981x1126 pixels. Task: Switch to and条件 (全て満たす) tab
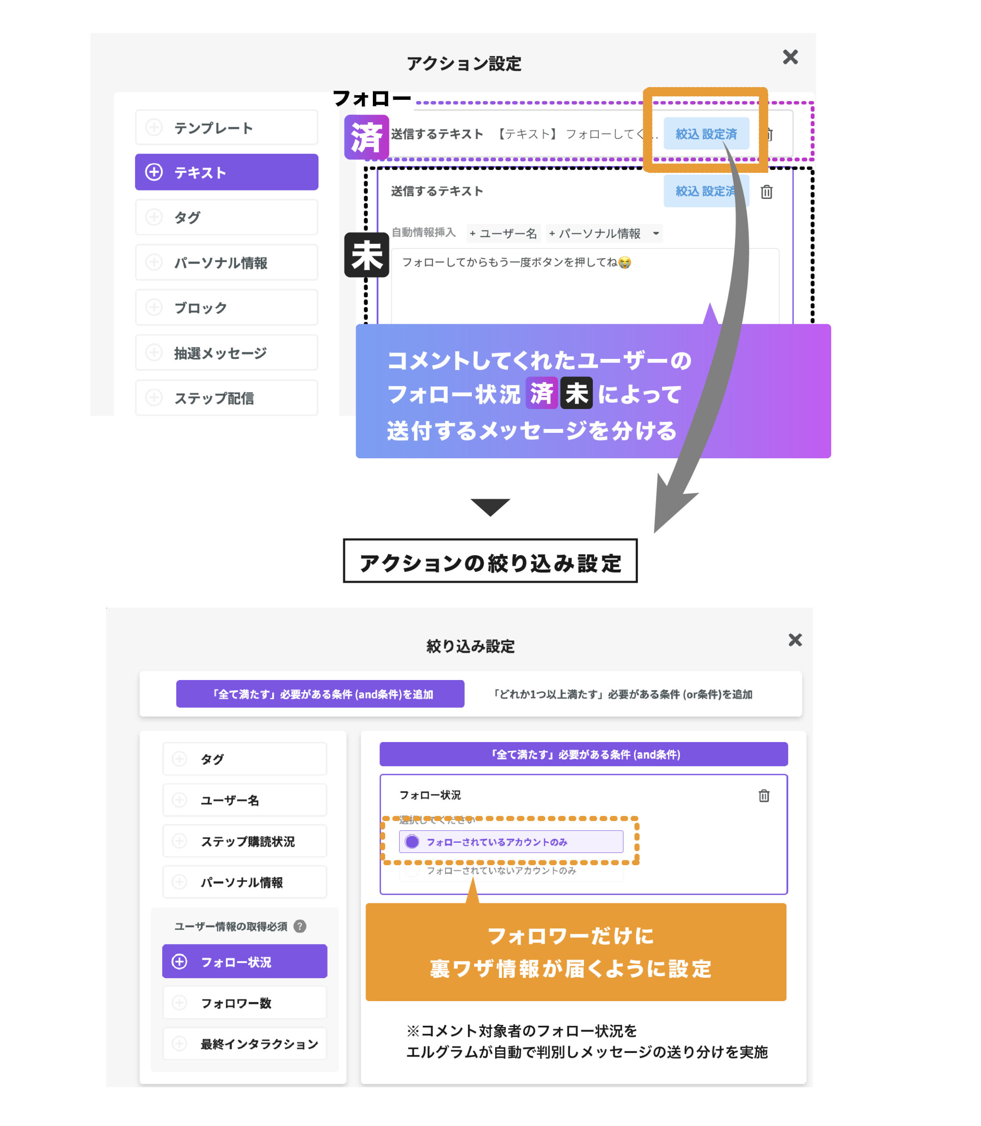coord(320,695)
